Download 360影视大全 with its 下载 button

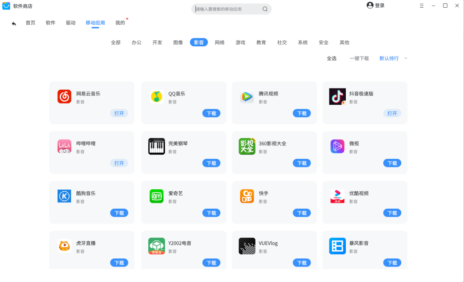302,163
